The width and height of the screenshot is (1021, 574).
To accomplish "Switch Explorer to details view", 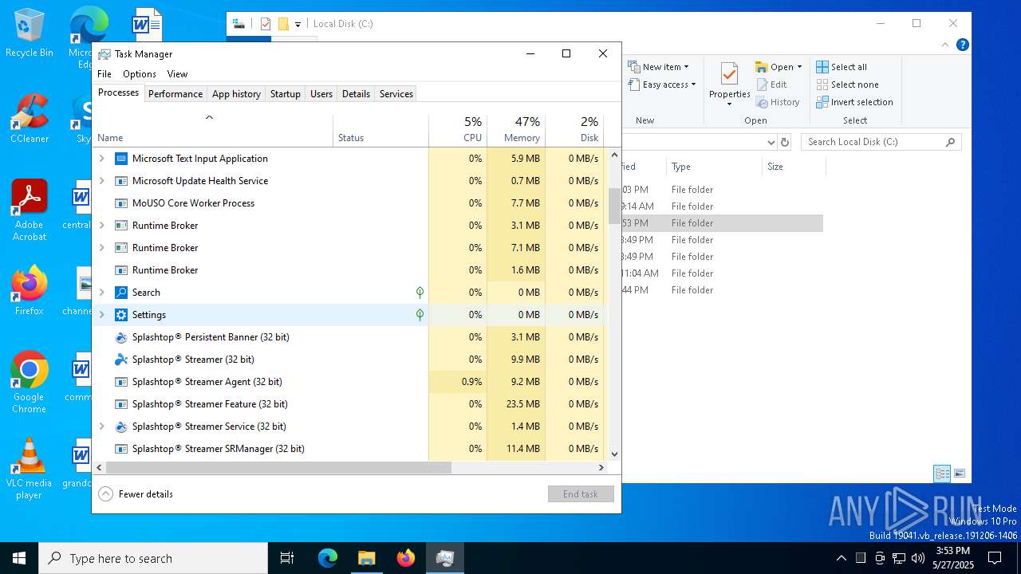I will point(942,473).
